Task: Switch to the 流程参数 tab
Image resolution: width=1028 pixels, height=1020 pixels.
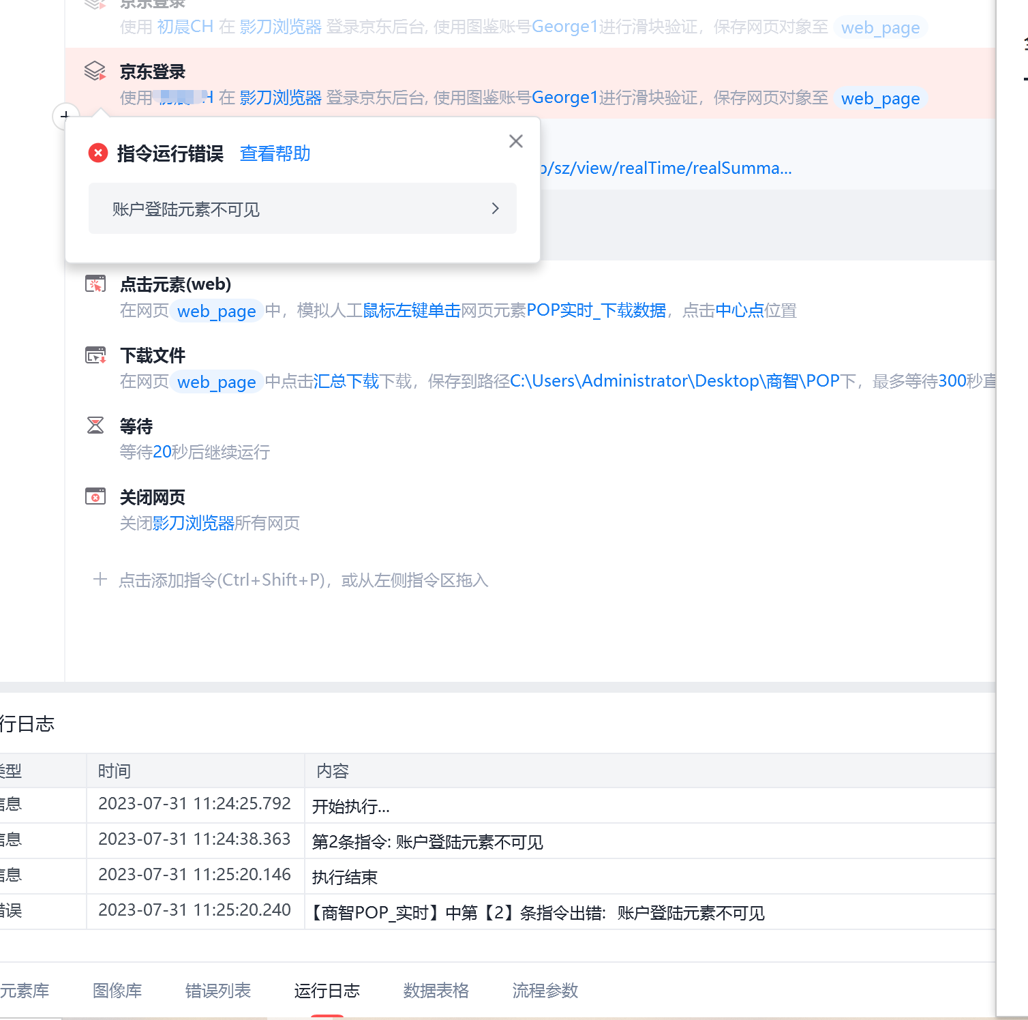Action: [x=545, y=991]
